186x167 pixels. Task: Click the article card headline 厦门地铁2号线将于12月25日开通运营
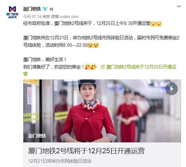click(86, 151)
